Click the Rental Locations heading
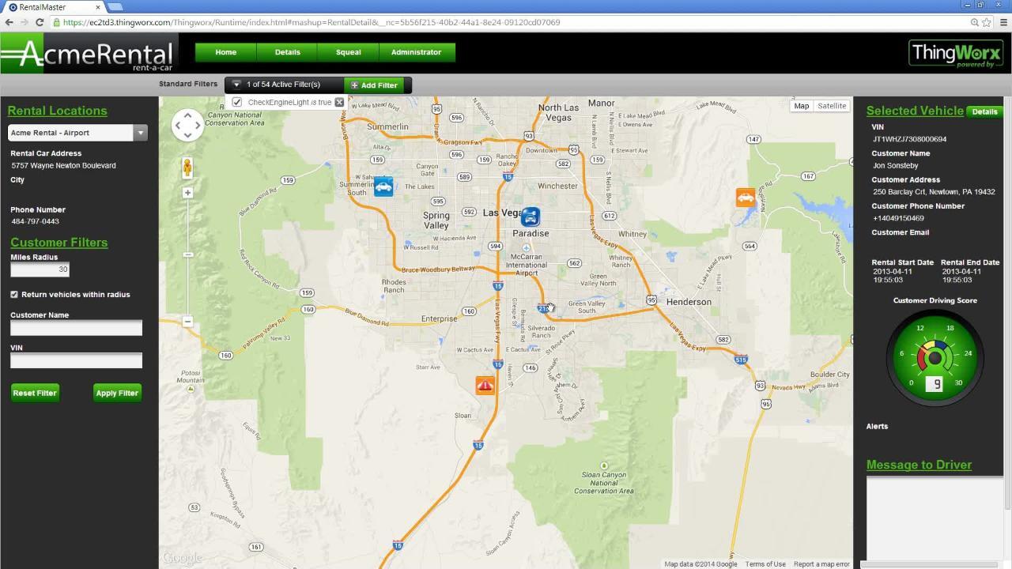The width and height of the screenshot is (1012, 569). coord(58,111)
